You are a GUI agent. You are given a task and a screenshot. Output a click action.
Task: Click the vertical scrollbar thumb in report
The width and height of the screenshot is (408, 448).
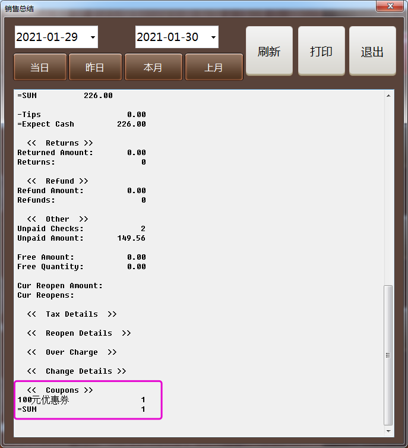pyautogui.click(x=388, y=355)
